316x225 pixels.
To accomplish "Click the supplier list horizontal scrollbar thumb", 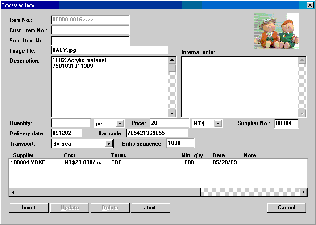I will 109,192.
